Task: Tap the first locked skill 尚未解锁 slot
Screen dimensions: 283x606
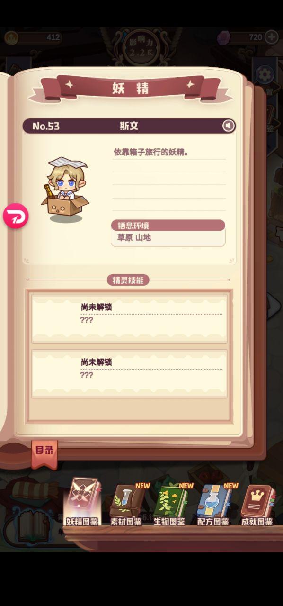Action: 129,317
